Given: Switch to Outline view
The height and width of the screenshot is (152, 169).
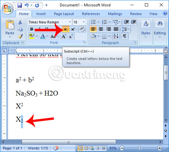Looking at the screenshot, I should pyautogui.click(x=98, y=148).
